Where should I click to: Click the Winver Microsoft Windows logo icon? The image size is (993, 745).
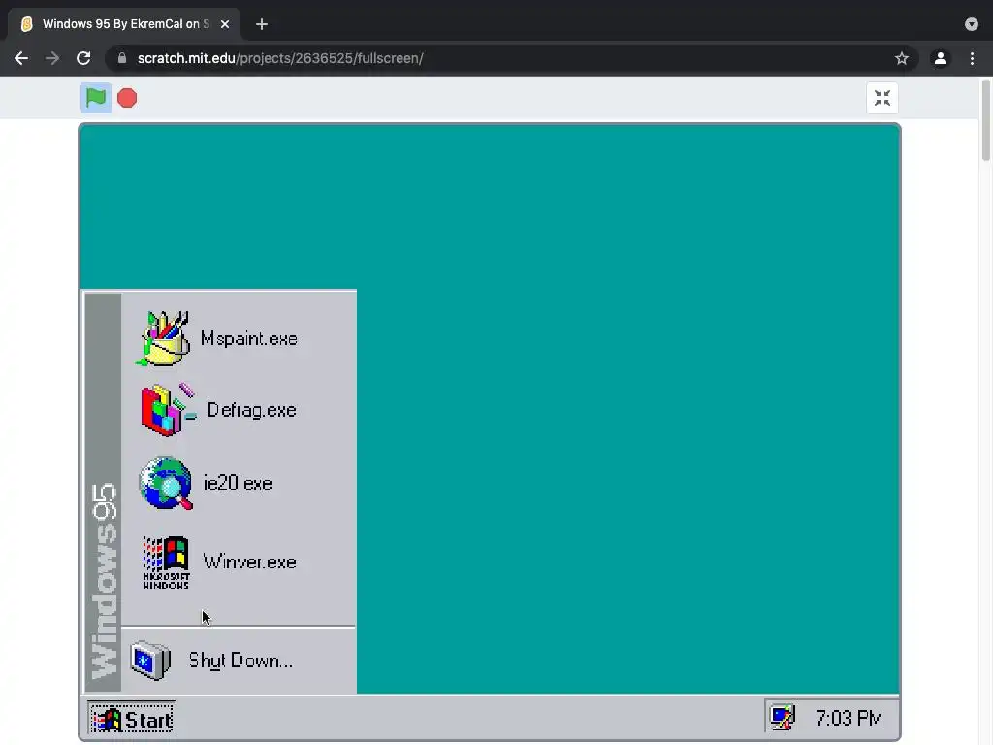click(x=166, y=563)
